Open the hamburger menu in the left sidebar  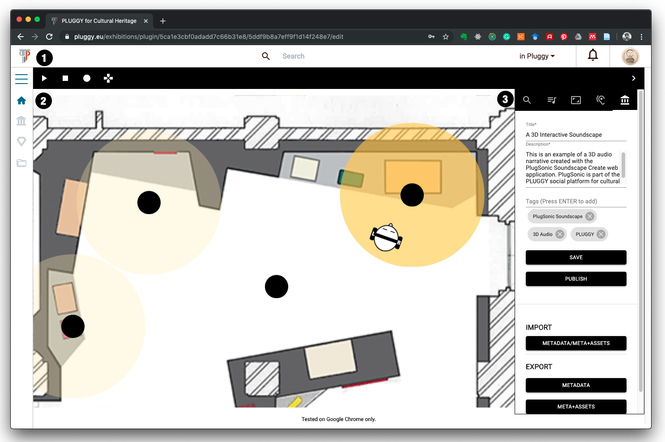21,79
